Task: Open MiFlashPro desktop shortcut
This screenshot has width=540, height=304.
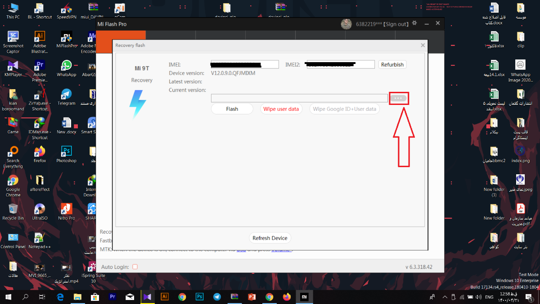Action: [67, 40]
